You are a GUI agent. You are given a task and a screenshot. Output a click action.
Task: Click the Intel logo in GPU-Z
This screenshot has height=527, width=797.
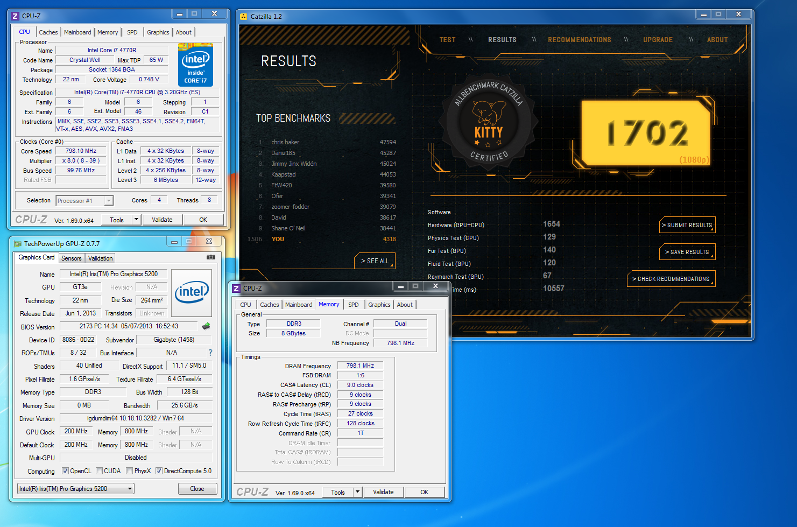(x=192, y=293)
